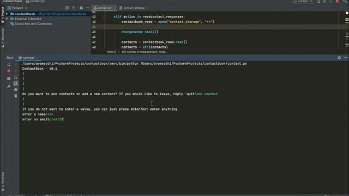Rerun the contact script in Run panel
The height and width of the screenshot is (196, 349).
[x=9, y=65]
